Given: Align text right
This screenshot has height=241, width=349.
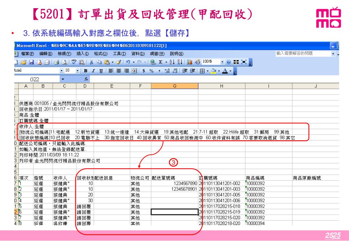Looking at the screenshot, I should click(126, 71).
